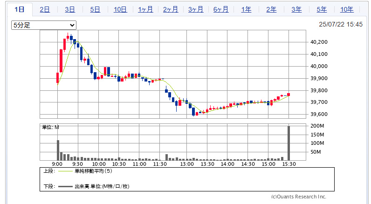
Task: Click the 13:30 time axis label
Action: point(207,164)
